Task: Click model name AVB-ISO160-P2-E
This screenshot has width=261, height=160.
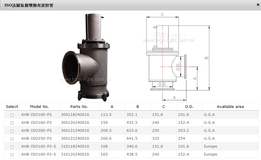Action: (39, 154)
